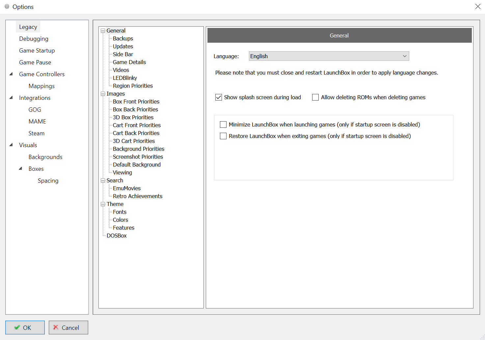
Task: Select Features under Theme
Action: (123, 228)
